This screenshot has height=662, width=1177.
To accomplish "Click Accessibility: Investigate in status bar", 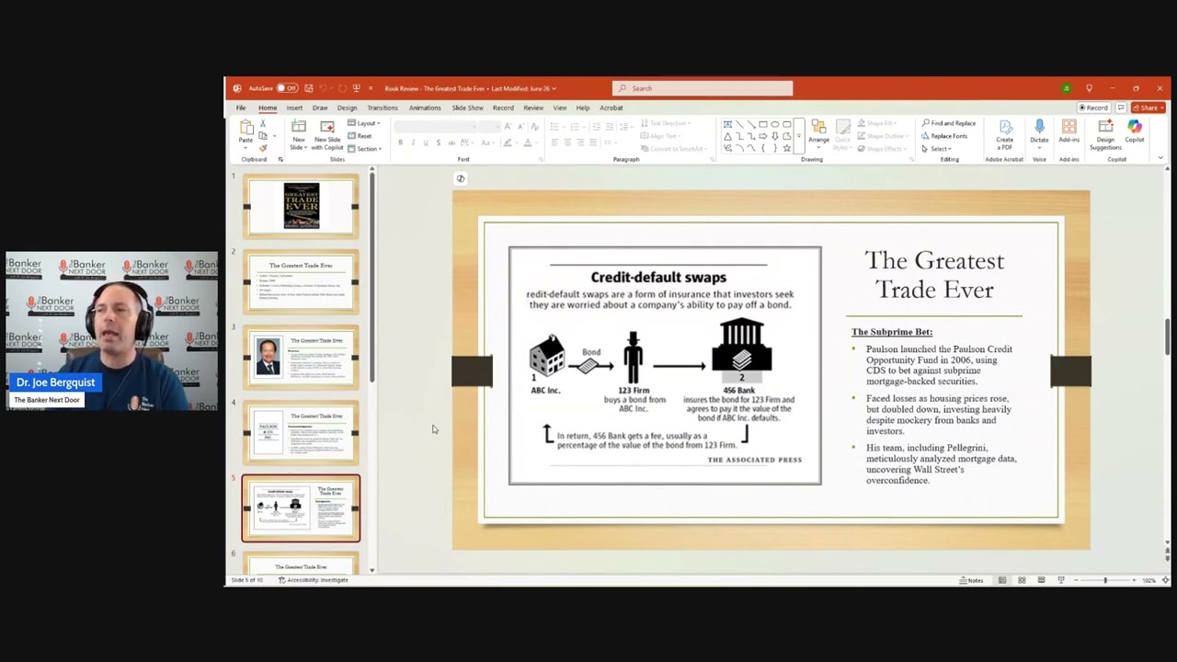I will (314, 580).
